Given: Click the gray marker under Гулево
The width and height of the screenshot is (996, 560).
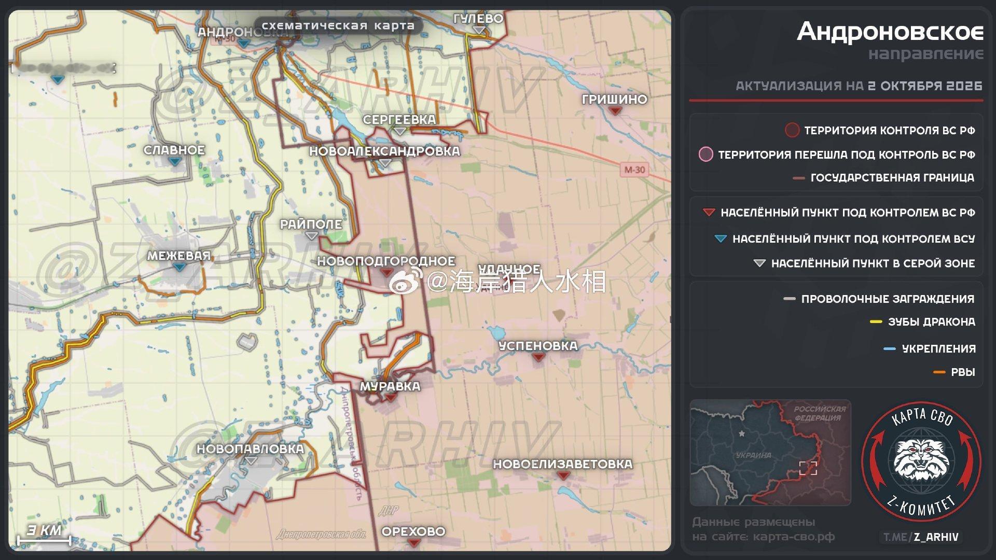Looking at the screenshot, I should click(479, 31).
